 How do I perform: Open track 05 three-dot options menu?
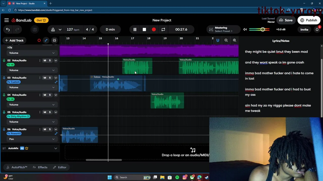click(x=40, y=112)
